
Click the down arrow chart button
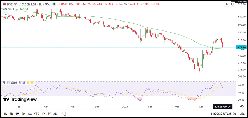click(226, 4)
